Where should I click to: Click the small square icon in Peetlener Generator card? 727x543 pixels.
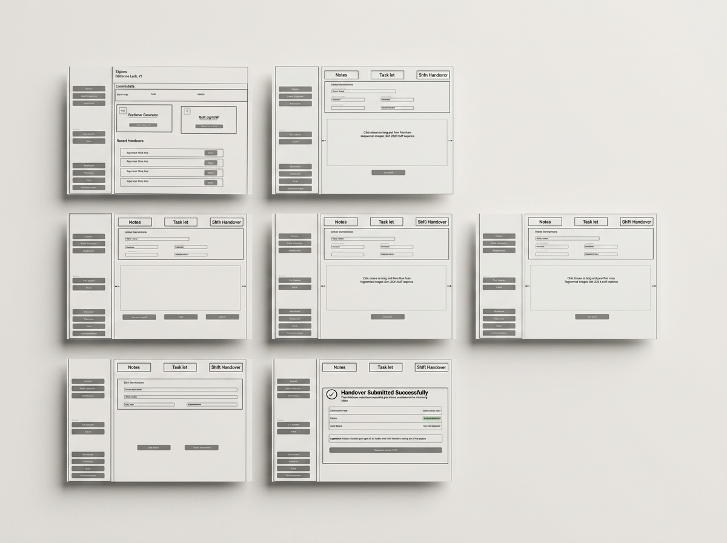(123, 111)
